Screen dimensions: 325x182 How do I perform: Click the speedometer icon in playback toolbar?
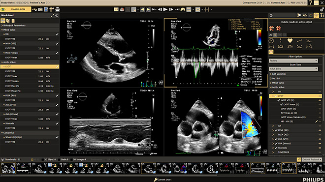[183, 9]
